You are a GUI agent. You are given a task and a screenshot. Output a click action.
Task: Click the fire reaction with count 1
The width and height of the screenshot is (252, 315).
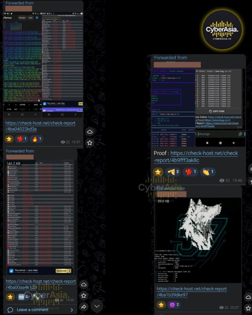[37, 139]
